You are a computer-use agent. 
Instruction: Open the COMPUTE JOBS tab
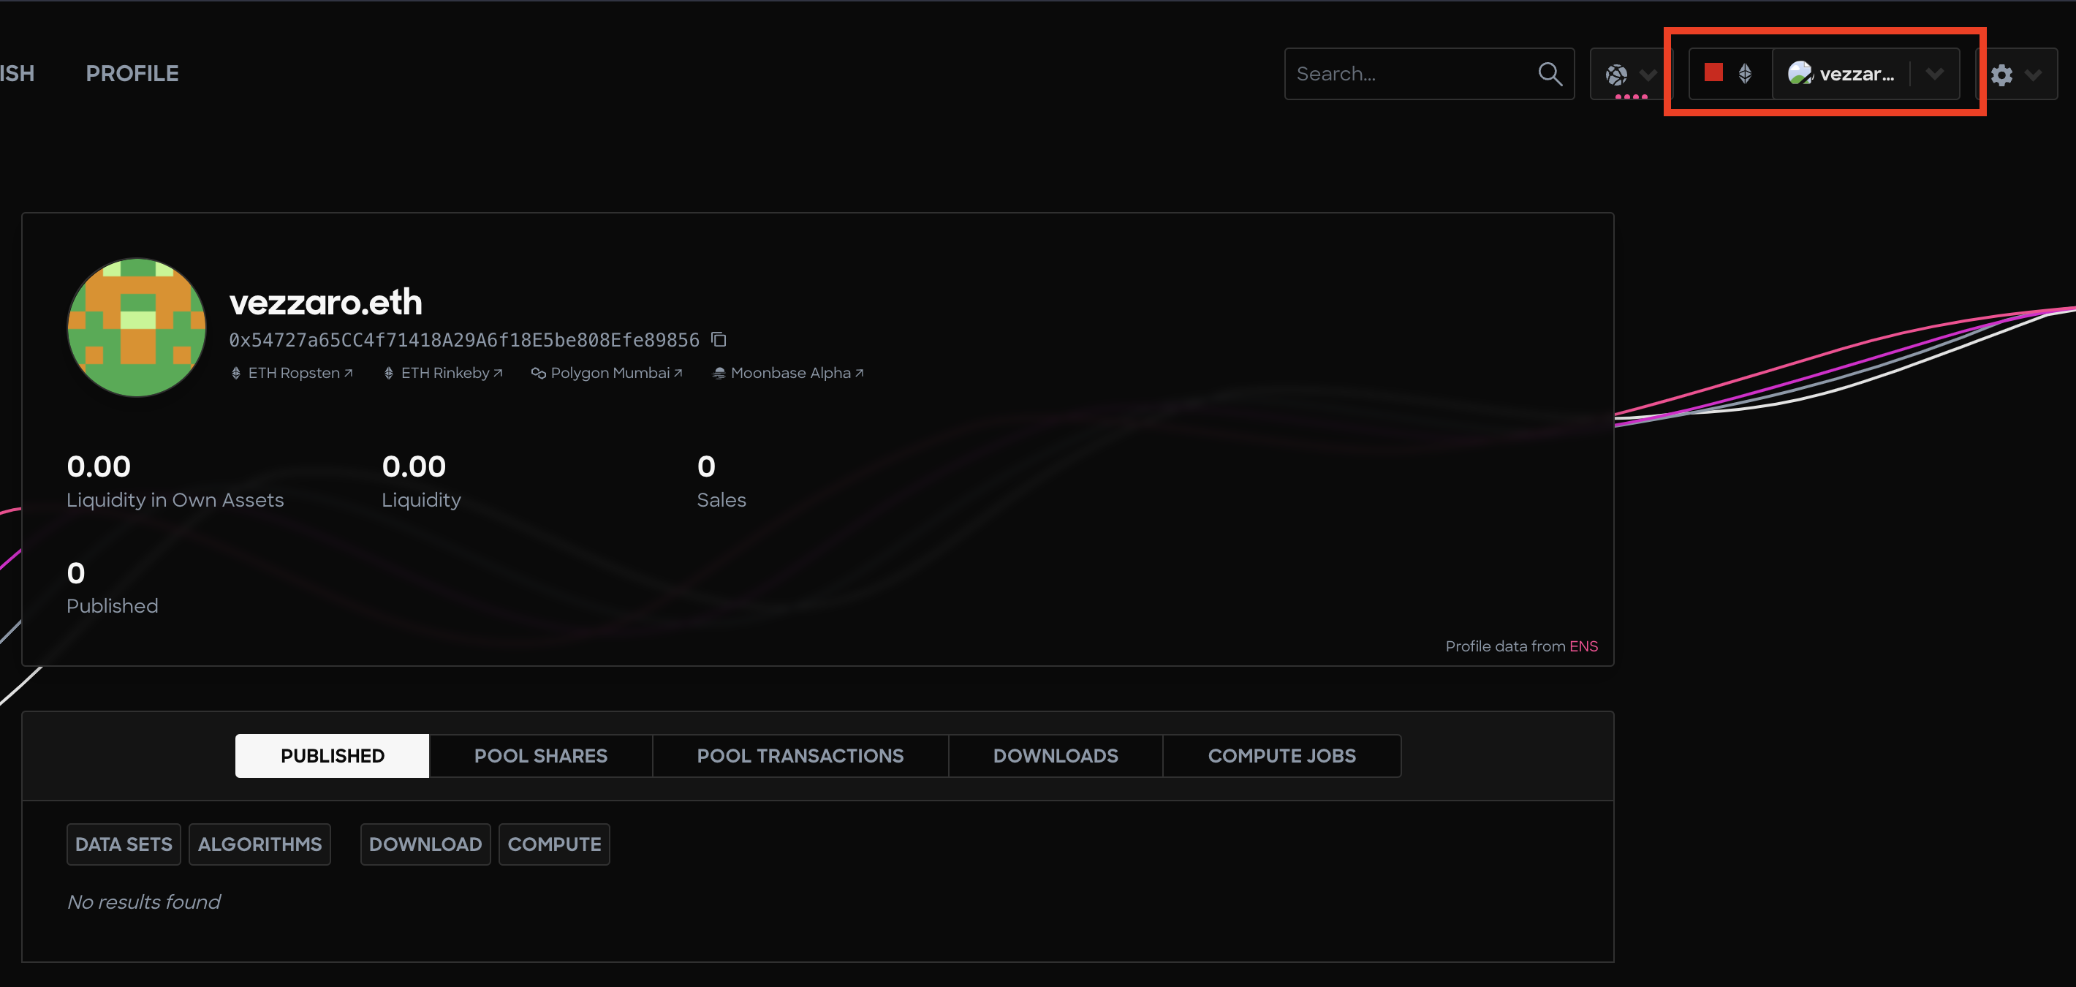(x=1281, y=755)
